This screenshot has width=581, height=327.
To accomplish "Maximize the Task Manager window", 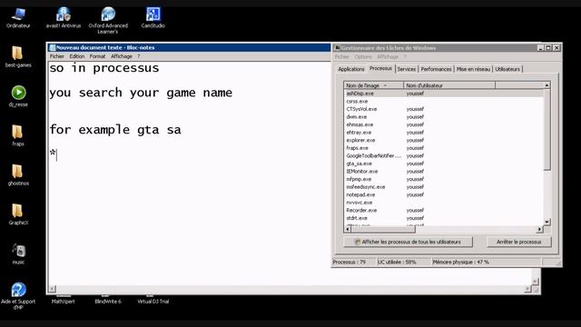I will [x=548, y=48].
